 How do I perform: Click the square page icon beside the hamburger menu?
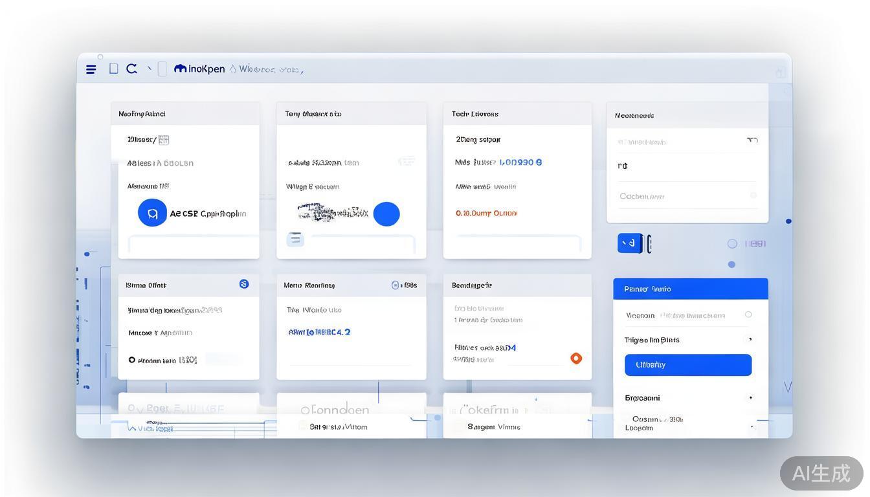pos(114,69)
